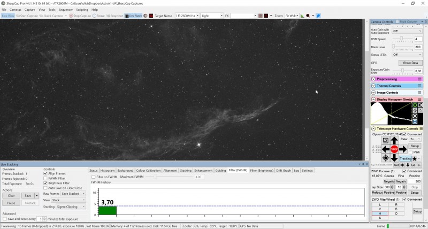Click the Refocus button in ZWO Focuser
Viewport: 428px width, 229px height.
click(x=377, y=193)
